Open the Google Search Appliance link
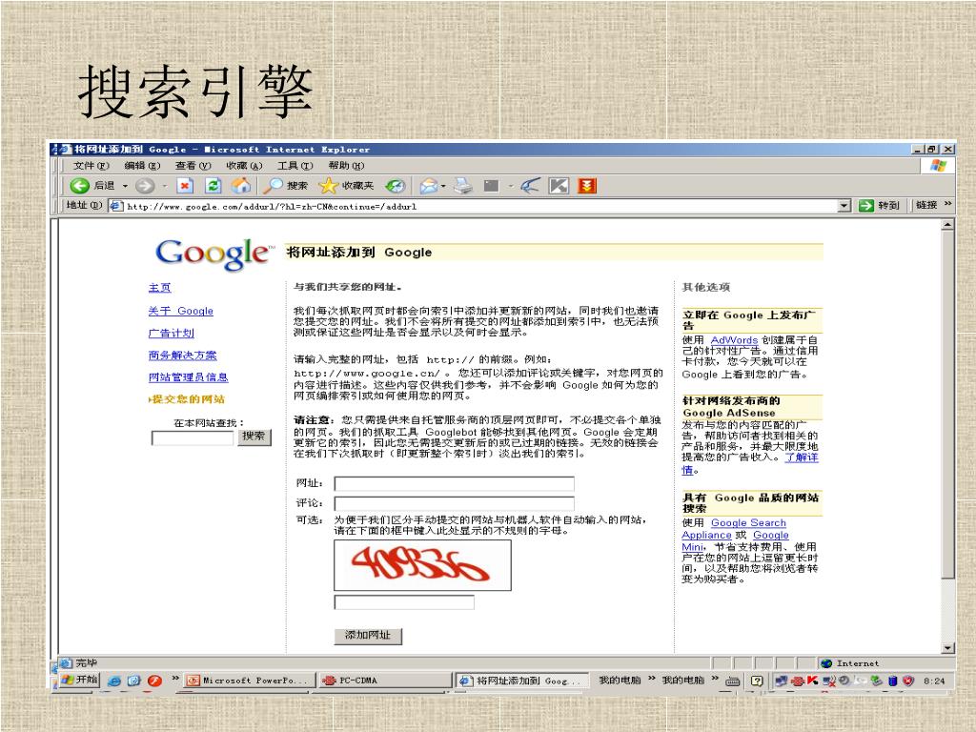Image resolution: width=976 pixels, height=732 pixels. coord(748,523)
